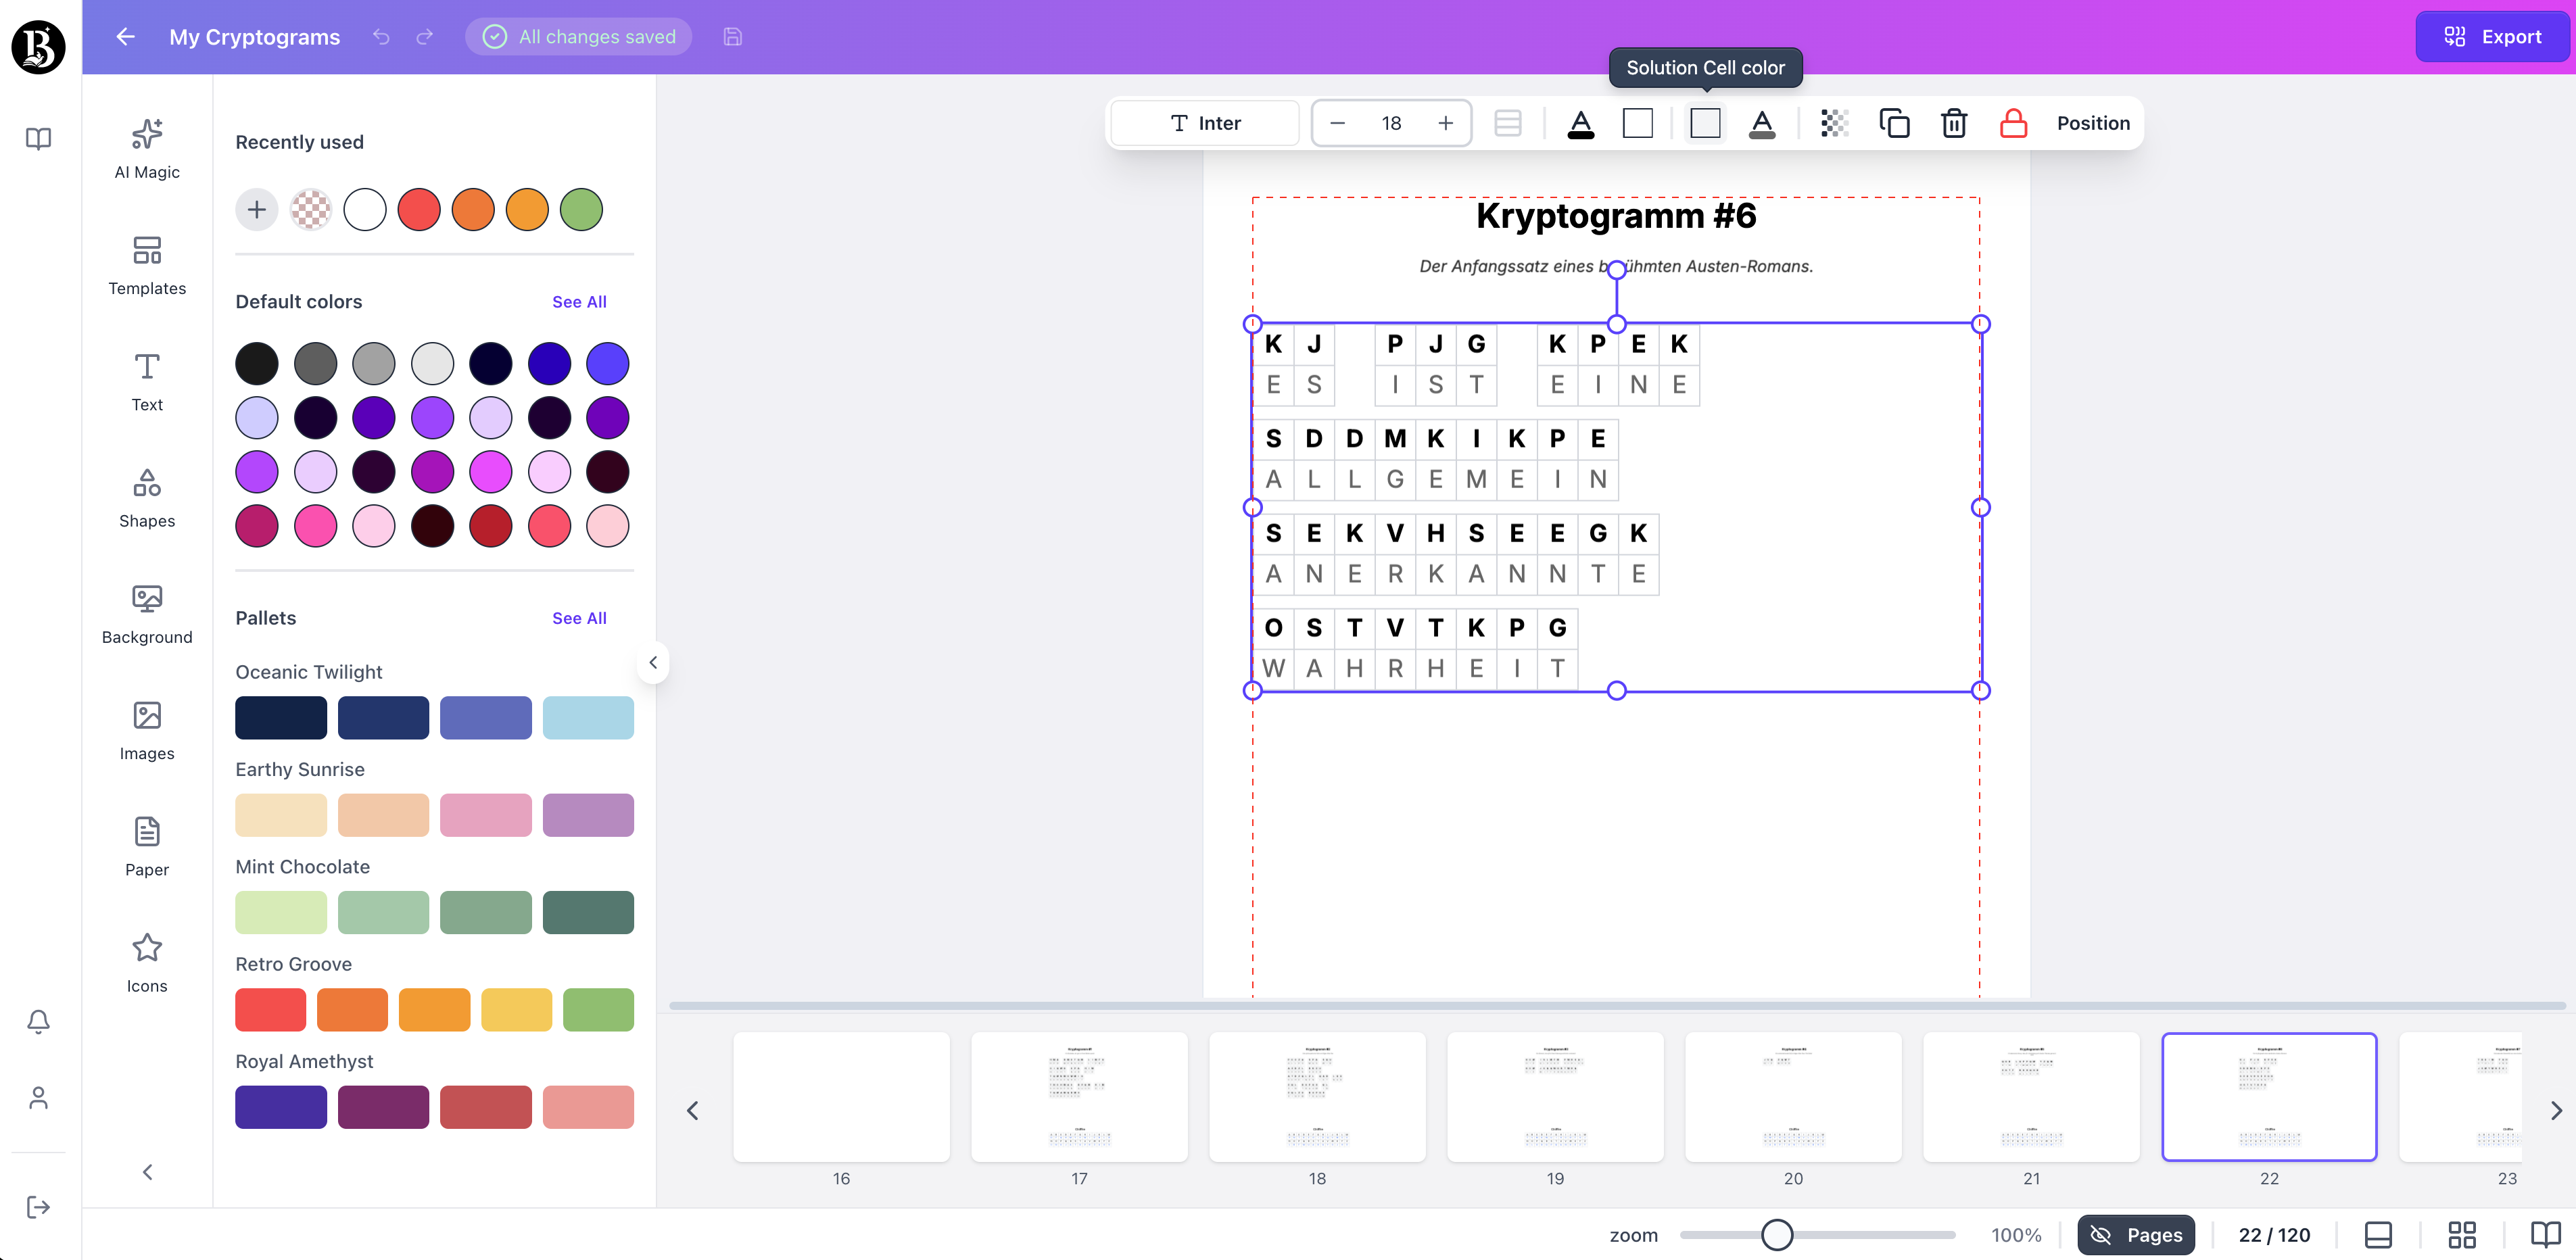Click Export in the top bar
The image size is (2576, 1260).
point(2492,36)
